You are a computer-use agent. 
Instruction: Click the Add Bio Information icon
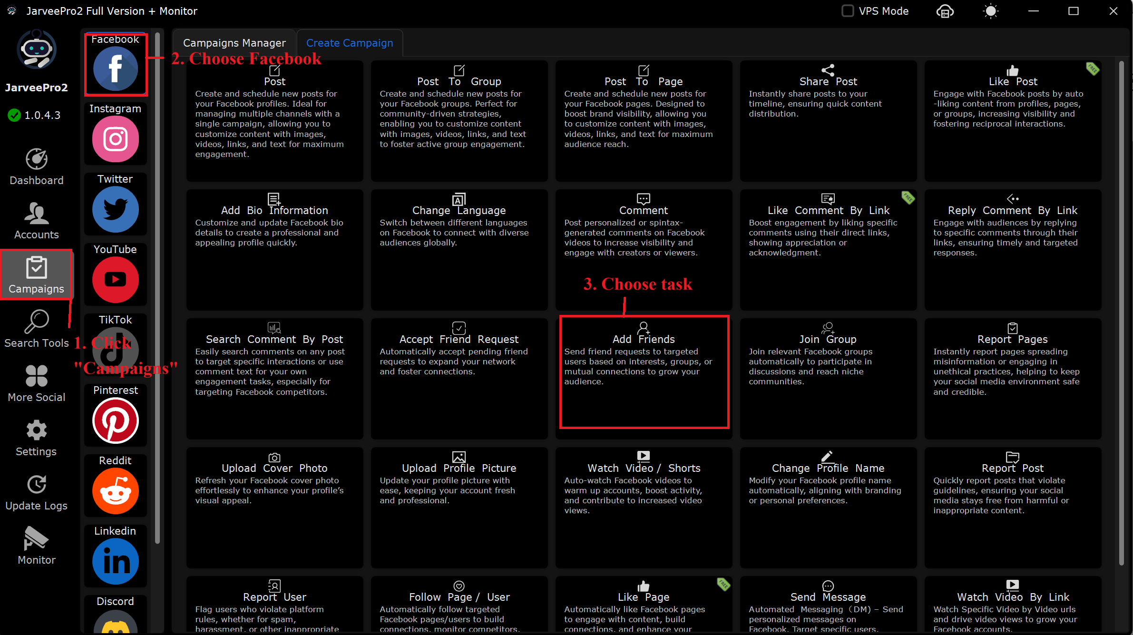pyautogui.click(x=274, y=198)
